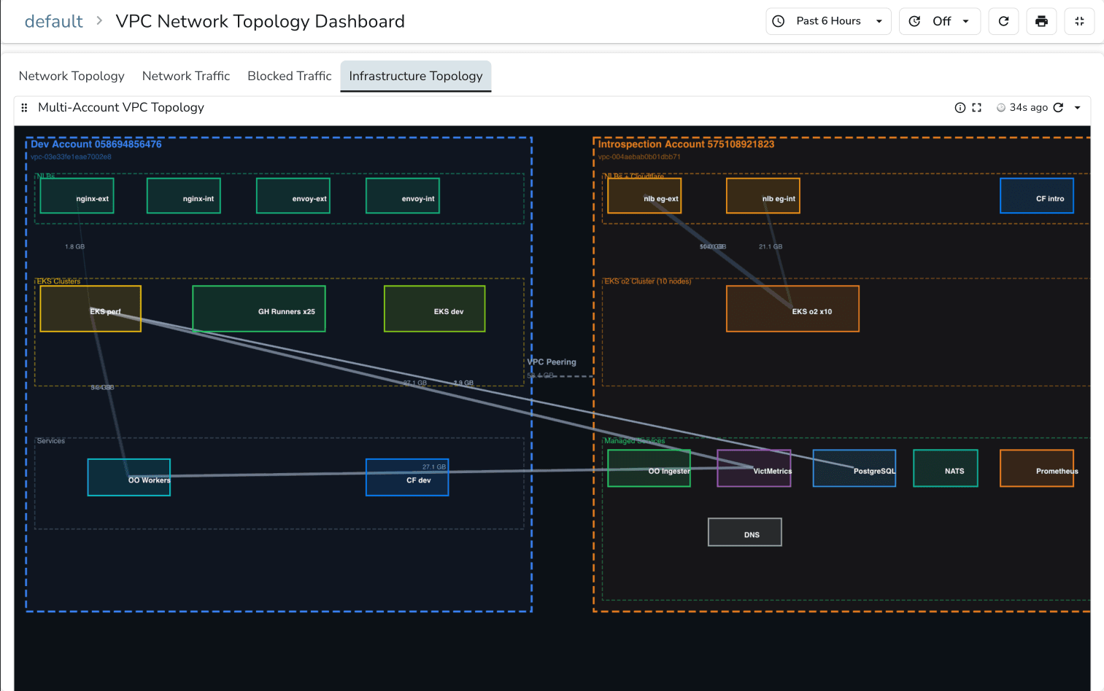Click the vpc-03e33fe1eae7002e8 identifier text
Image resolution: width=1104 pixels, height=691 pixels.
(x=72, y=157)
